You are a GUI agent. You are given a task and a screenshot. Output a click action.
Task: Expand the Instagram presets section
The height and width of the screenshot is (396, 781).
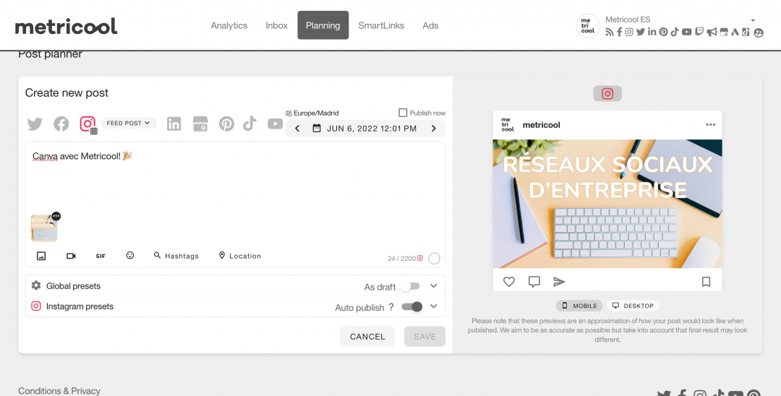pos(433,306)
